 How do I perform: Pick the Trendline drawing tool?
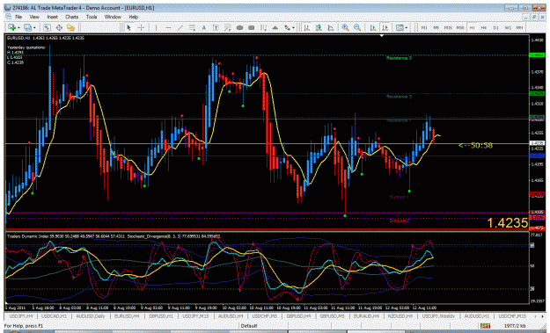click(180, 27)
